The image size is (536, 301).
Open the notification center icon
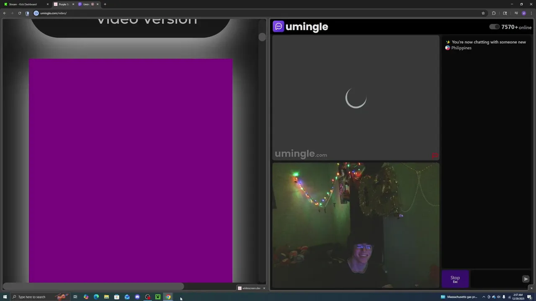[x=530, y=297]
